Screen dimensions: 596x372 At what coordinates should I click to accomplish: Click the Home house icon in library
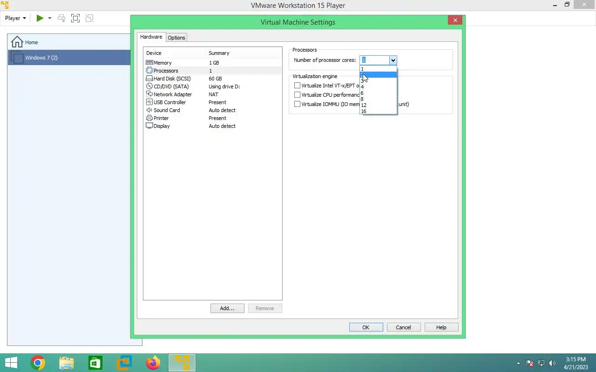pyautogui.click(x=17, y=42)
